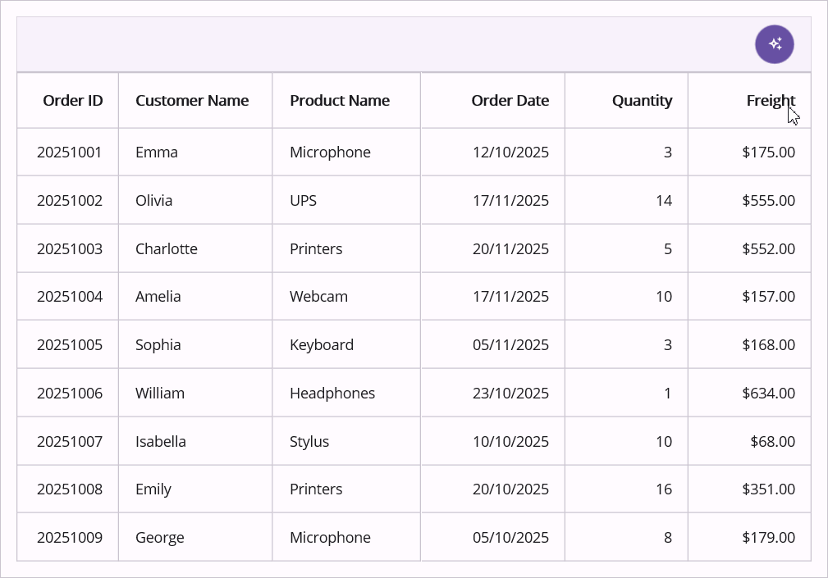Click the $634.00 freight cell

pyautogui.click(x=768, y=394)
